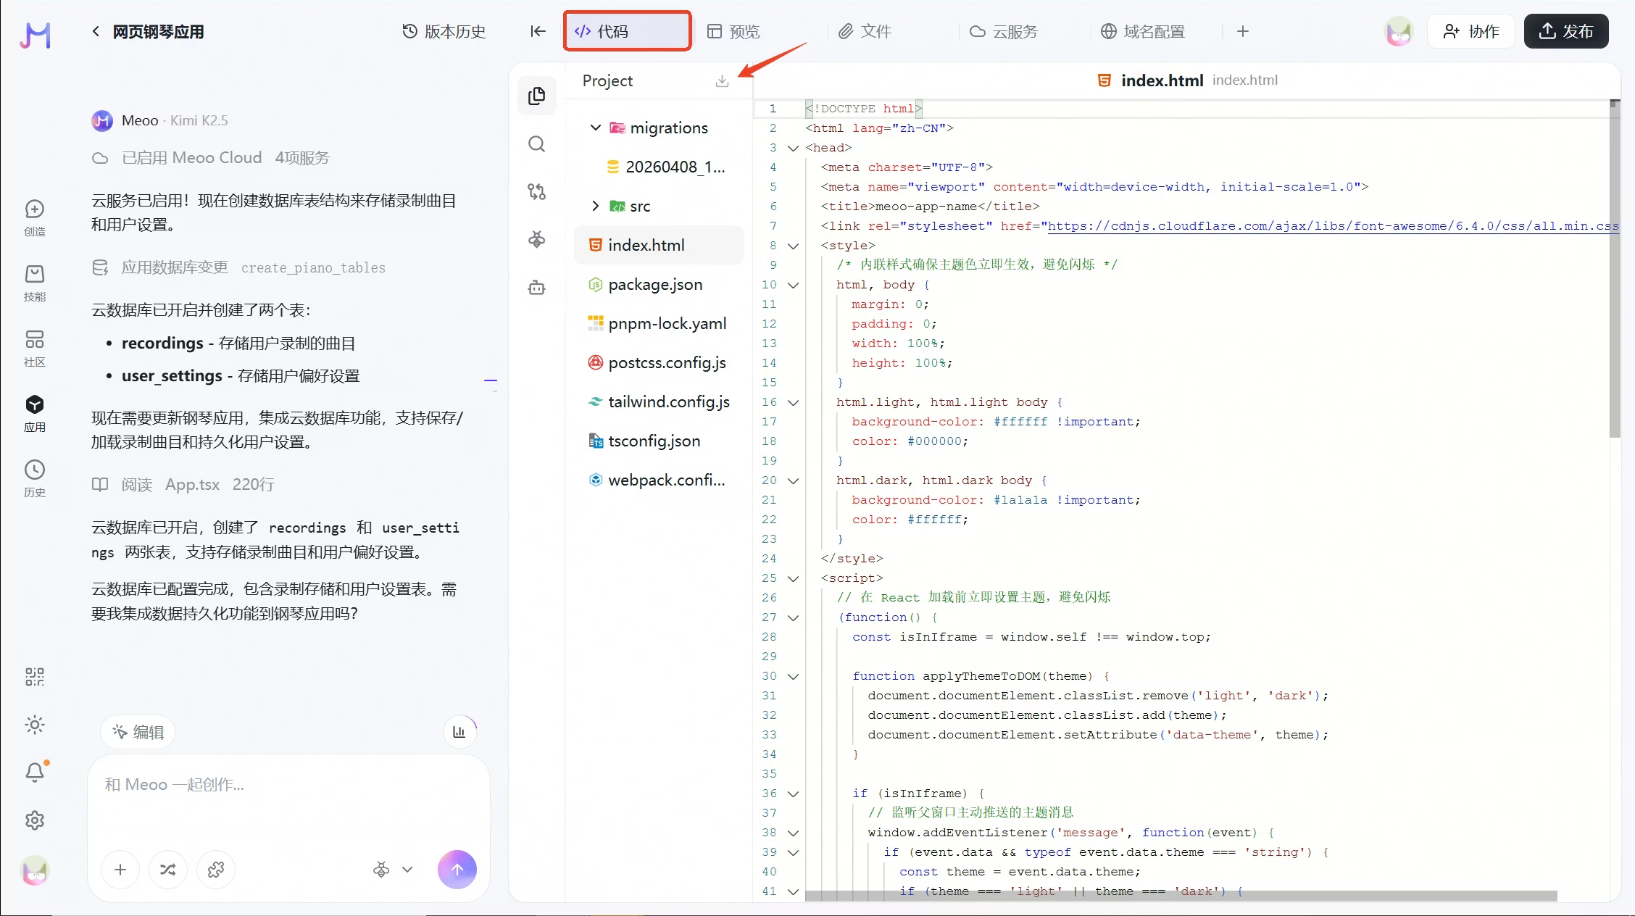Switch to the 预览 tab
Image resolution: width=1635 pixels, height=916 pixels.
tap(733, 31)
